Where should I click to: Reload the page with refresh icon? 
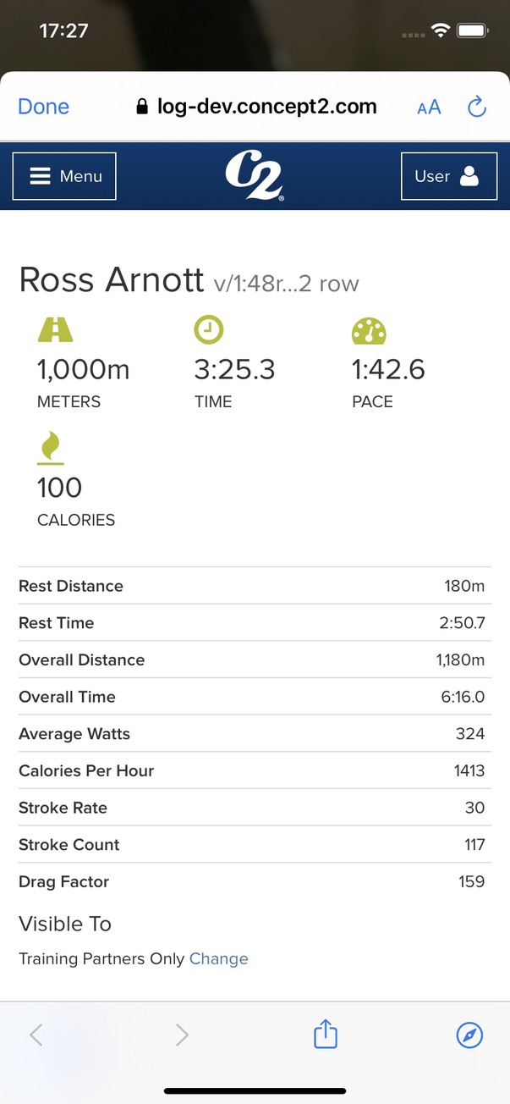(x=477, y=107)
